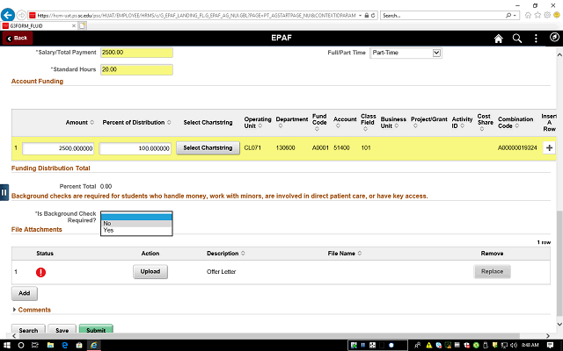This screenshot has width=563, height=351.
Task: Open the three-dot actions menu
Action: point(536,39)
